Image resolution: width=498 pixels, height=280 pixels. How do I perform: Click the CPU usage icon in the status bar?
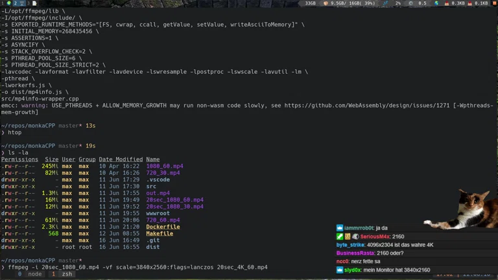pos(388,3)
